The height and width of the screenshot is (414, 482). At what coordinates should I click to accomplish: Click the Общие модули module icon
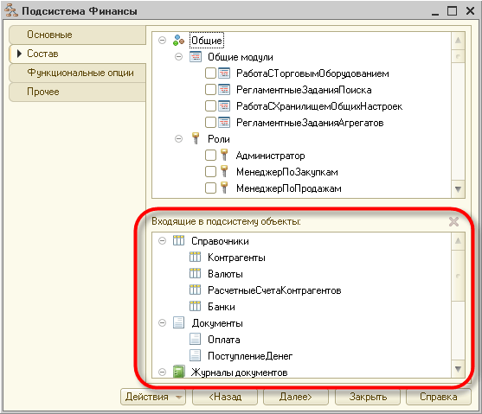(196, 57)
